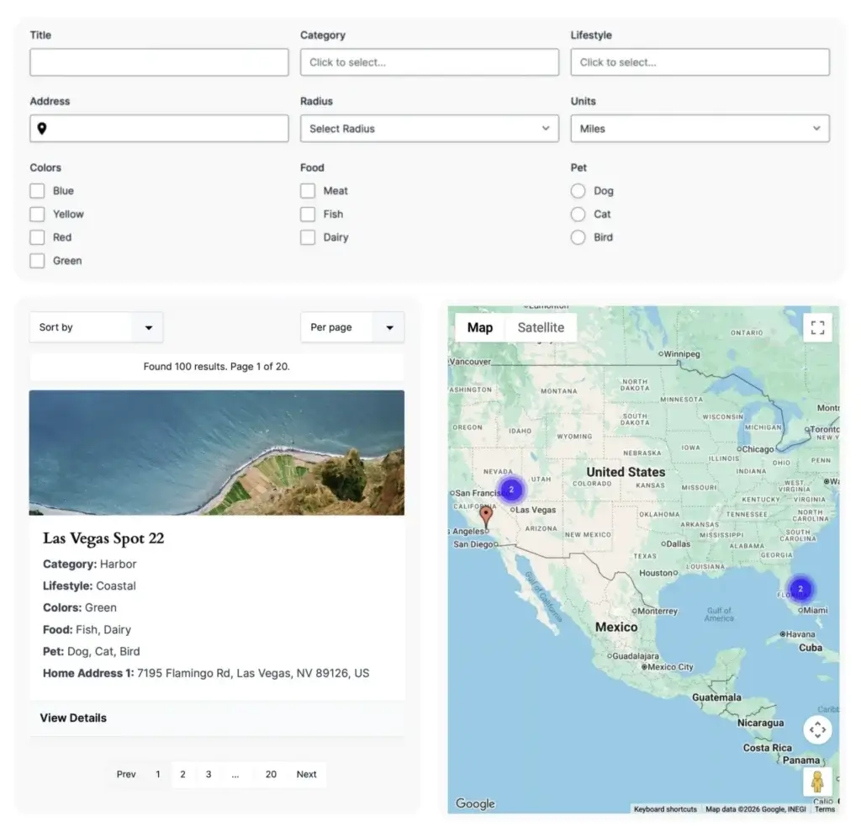Switch to the Satellite view tab
Viewport: 861px width, 832px height.
coord(541,327)
